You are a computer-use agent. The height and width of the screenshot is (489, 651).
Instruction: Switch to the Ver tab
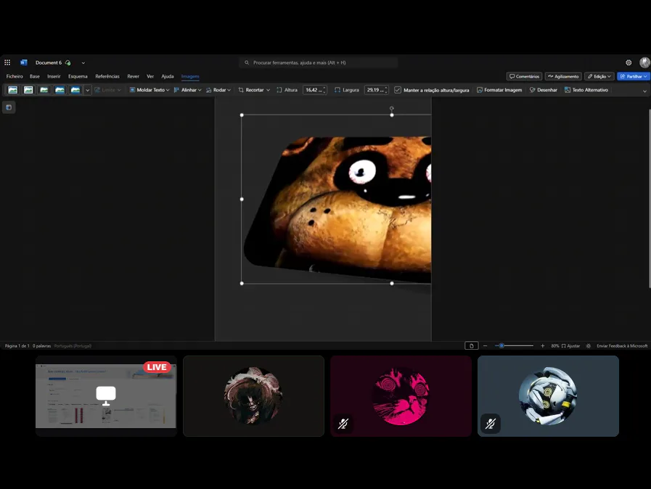coord(150,76)
